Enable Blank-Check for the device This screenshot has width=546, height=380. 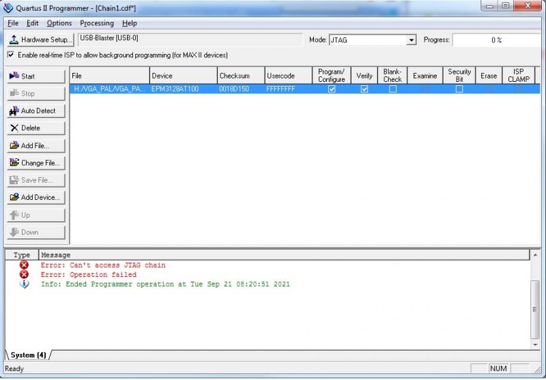coord(392,89)
